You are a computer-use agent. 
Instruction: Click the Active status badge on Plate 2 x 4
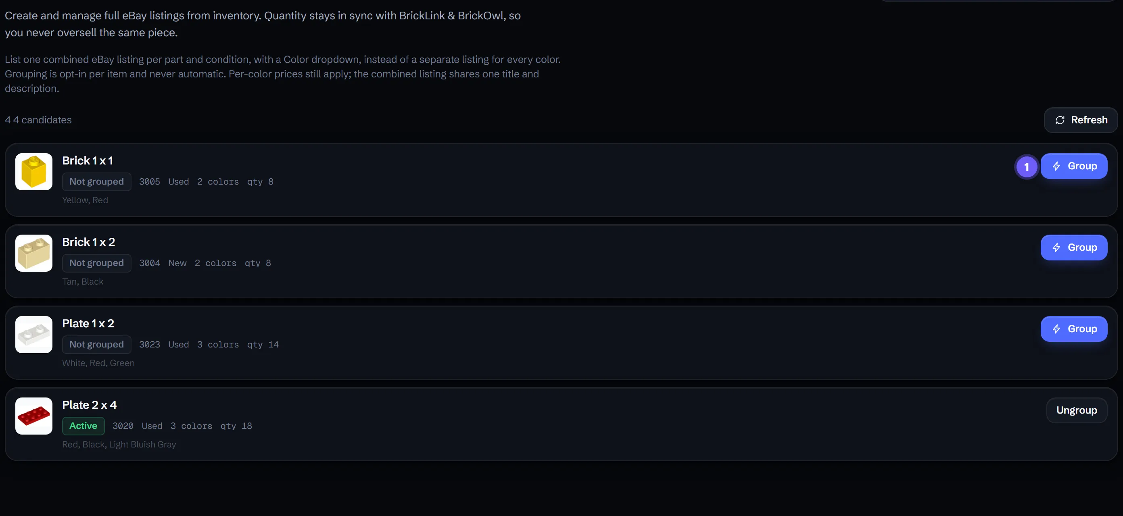(x=83, y=426)
